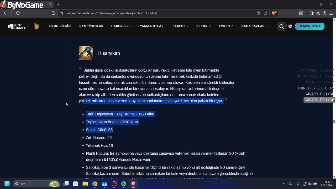Open Spotify from the taskbar
Image resolution: width=336 pixels, height=189 pixels.
124,184
